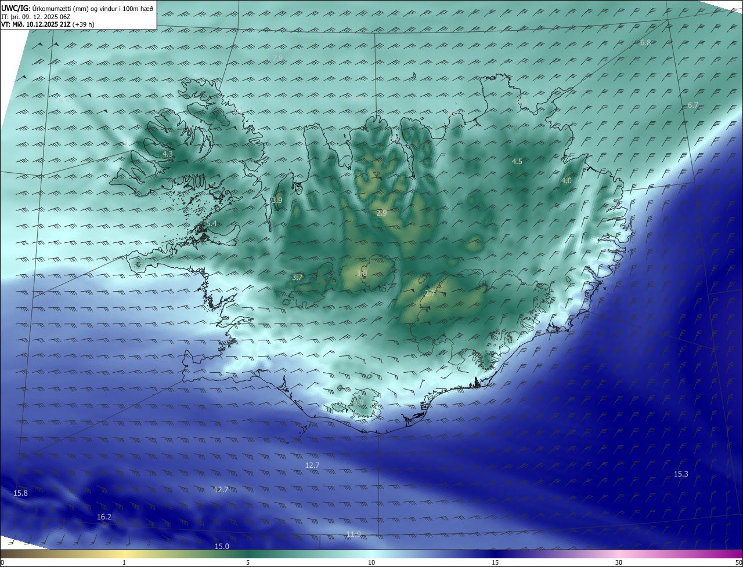Click the 7.8 value label

point(277,58)
